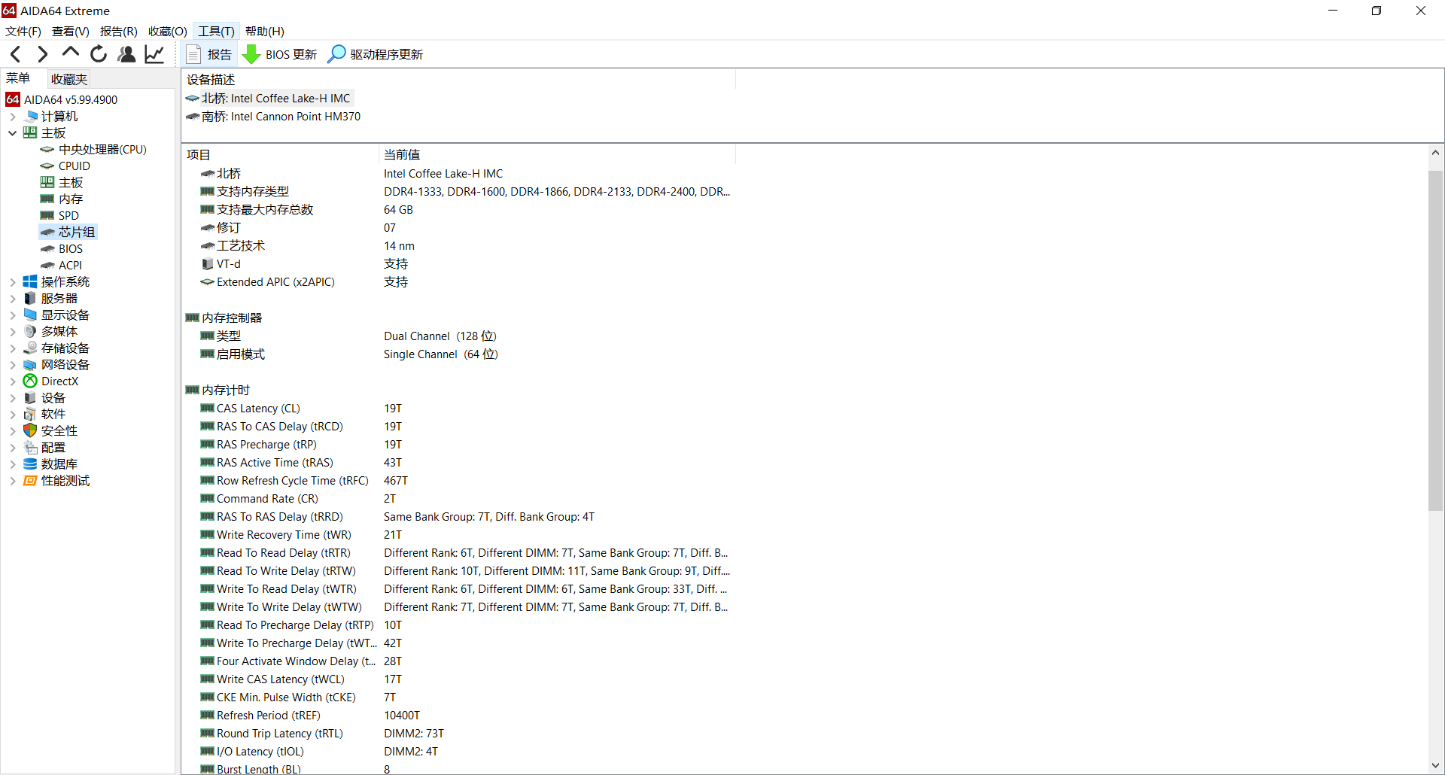This screenshot has height=775, width=1445.
Task: Click the 显示设备 monitor icon
Action: (x=30, y=315)
